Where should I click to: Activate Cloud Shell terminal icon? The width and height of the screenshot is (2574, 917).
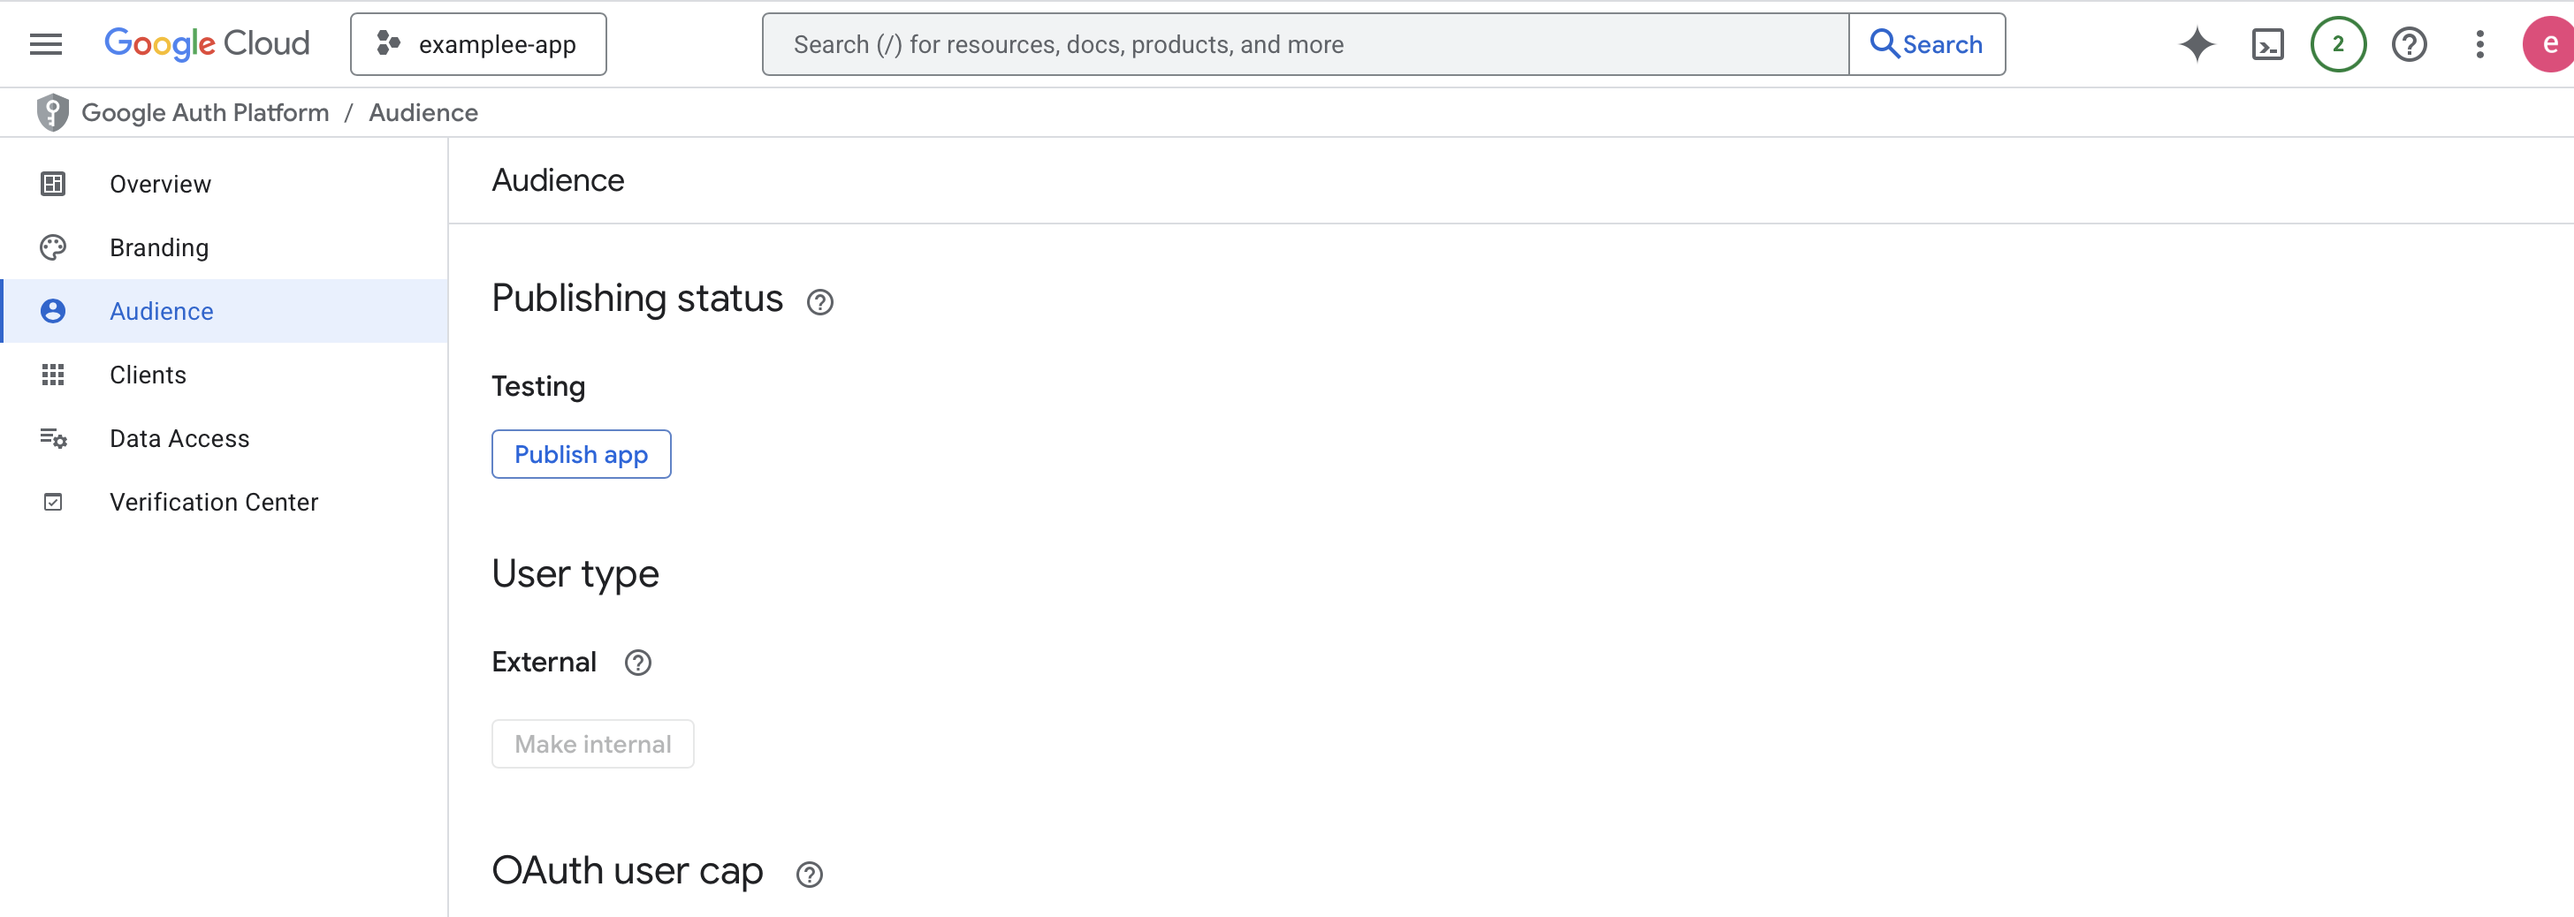(2267, 44)
